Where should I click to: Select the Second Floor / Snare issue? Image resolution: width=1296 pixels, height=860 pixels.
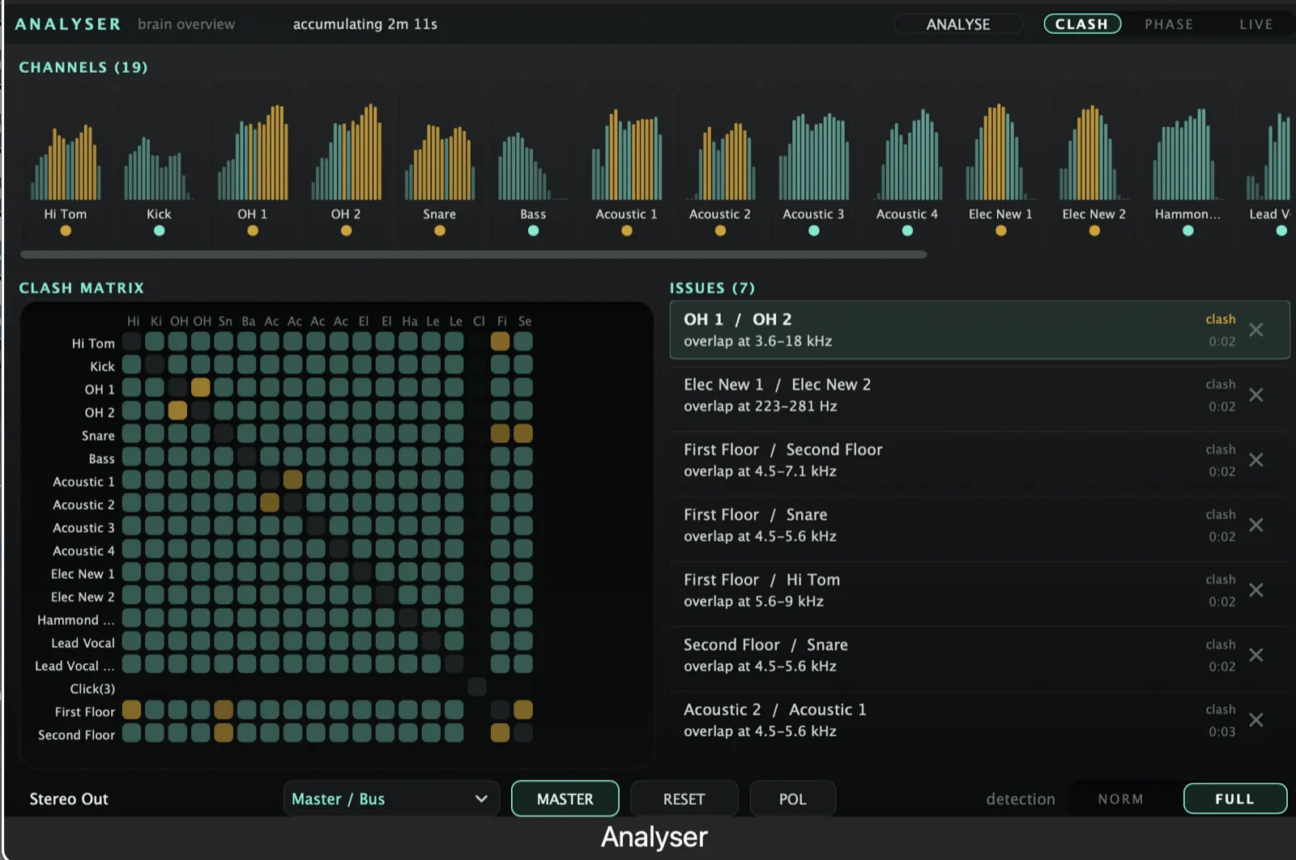coord(979,655)
